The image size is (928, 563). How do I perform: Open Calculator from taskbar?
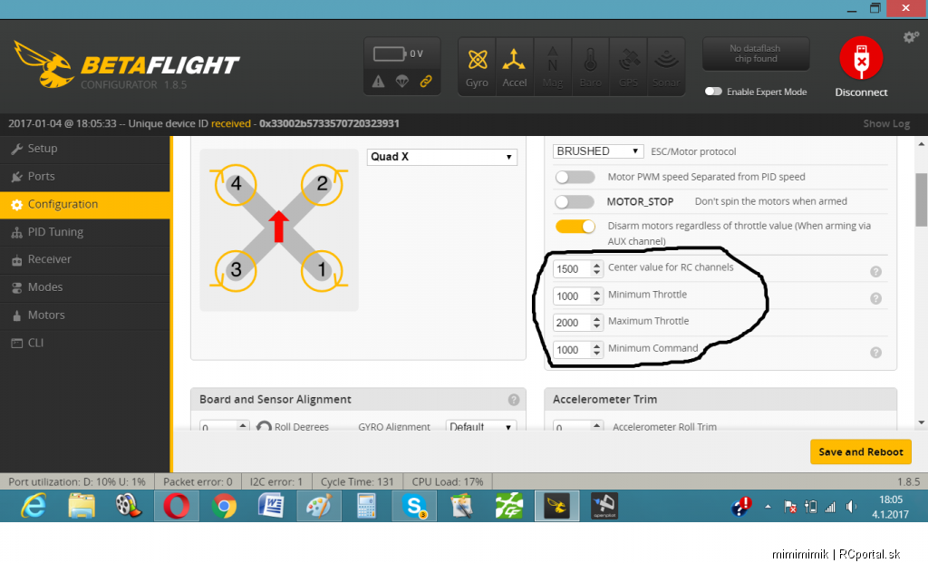(366, 506)
